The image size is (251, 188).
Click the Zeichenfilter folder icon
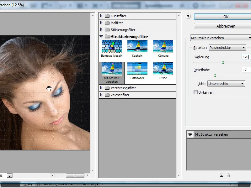click(x=107, y=95)
